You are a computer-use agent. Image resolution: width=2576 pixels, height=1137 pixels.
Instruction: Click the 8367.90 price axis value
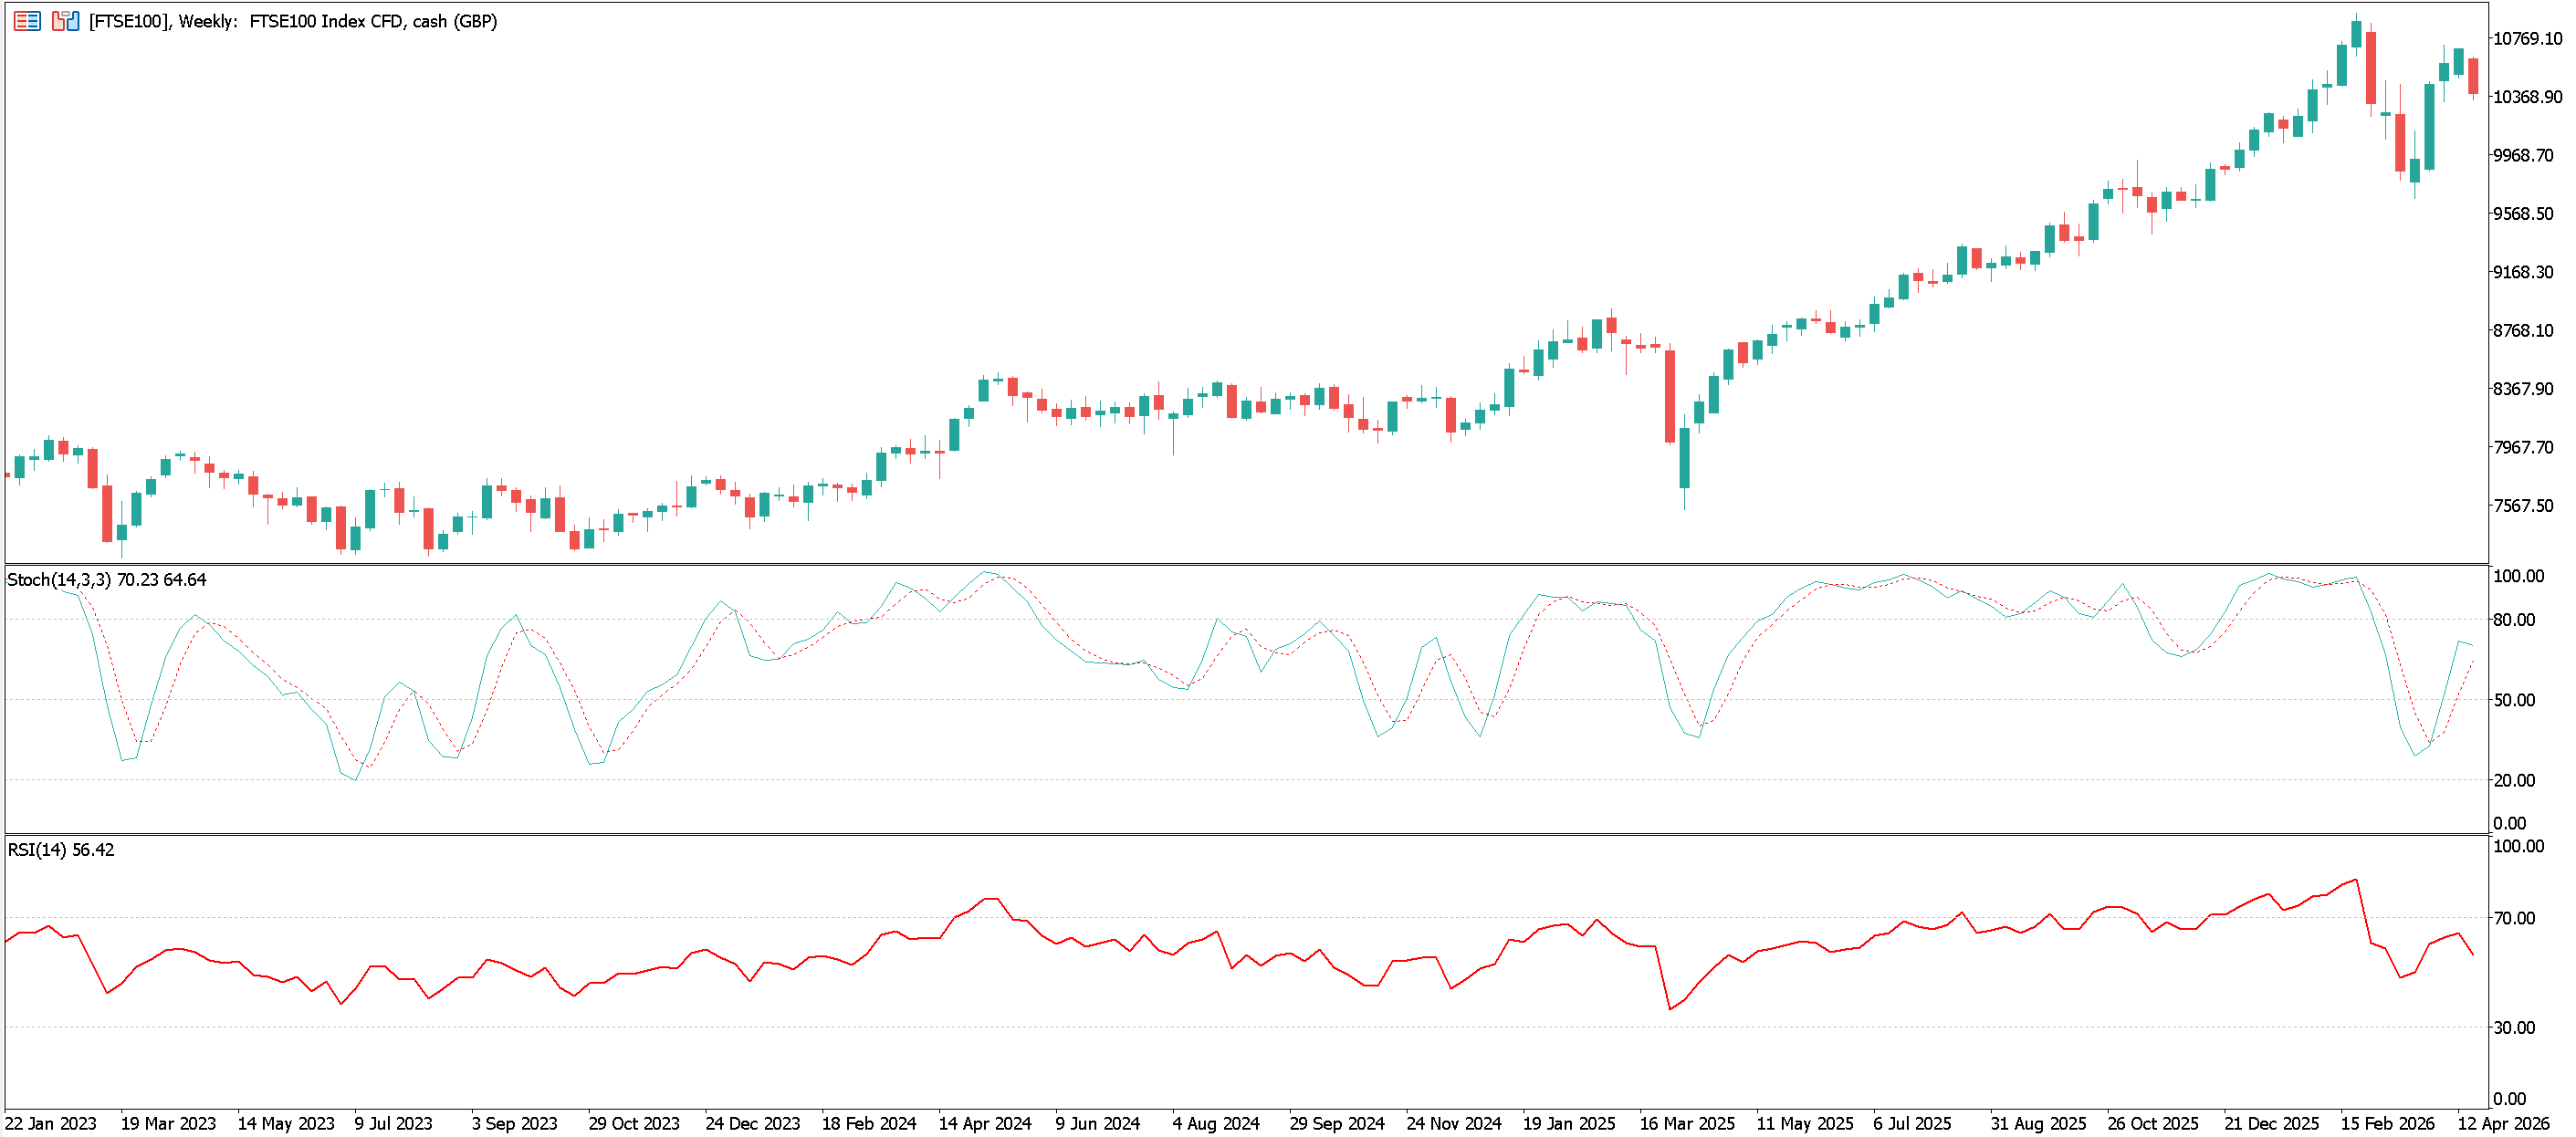[2523, 389]
